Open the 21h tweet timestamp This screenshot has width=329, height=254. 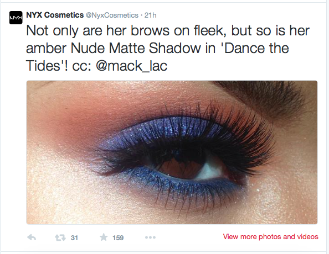tap(151, 15)
